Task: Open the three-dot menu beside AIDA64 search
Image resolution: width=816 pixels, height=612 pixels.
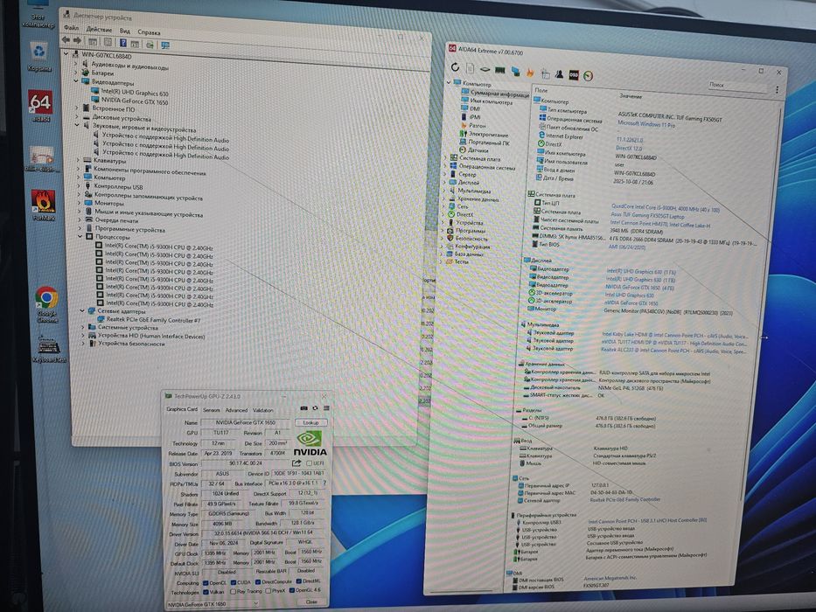Action: click(x=777, y=89)
